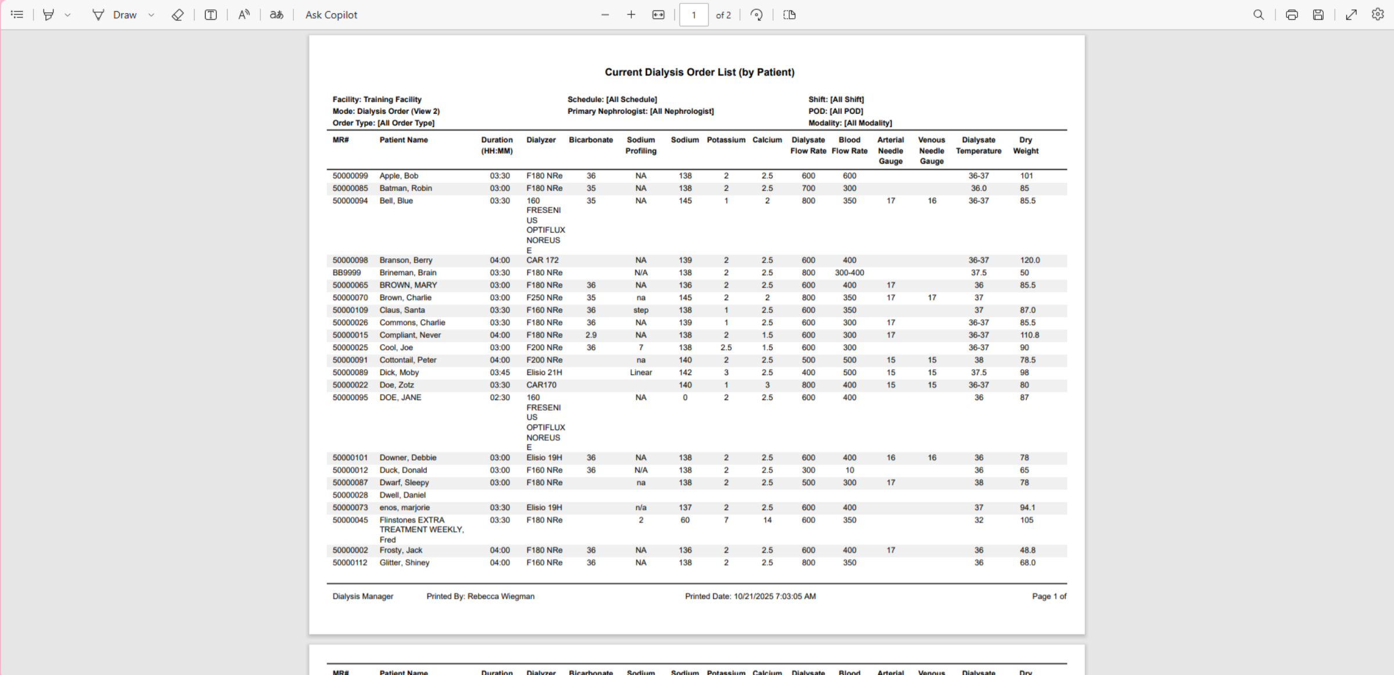Click '94.1' dry weight for enos, marjorie

1027,508
